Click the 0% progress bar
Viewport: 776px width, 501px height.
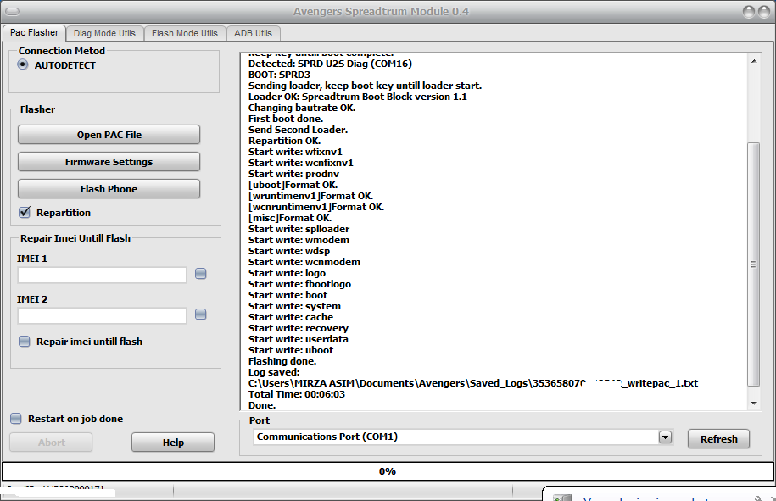[388, 471]
